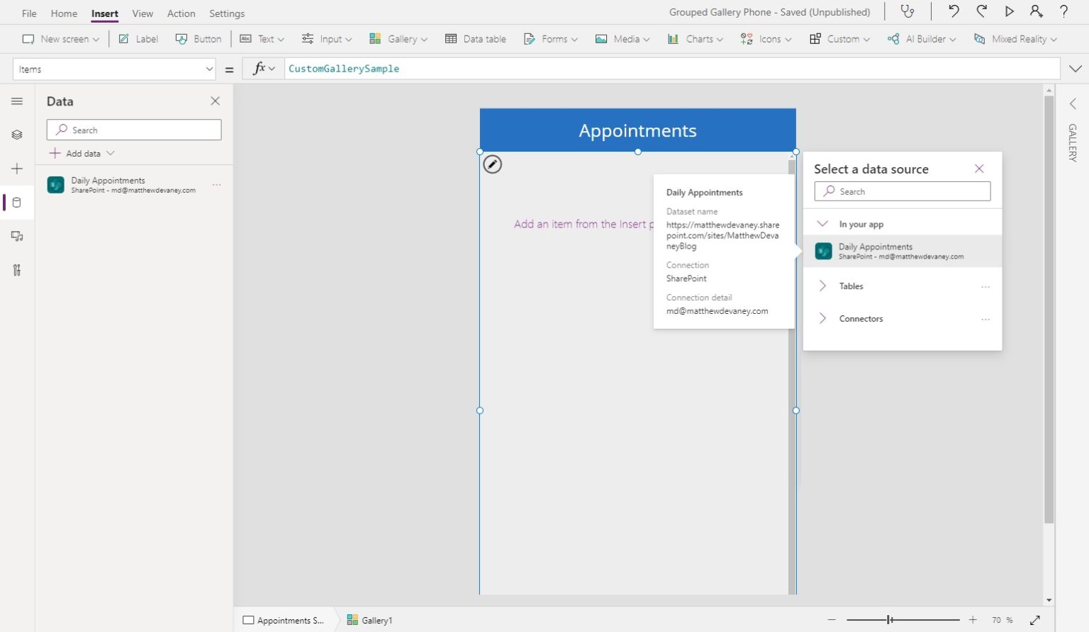The height and width of the screenshot is (632, 1089).
Task: Insert a Data table
Action: point(476,39)
